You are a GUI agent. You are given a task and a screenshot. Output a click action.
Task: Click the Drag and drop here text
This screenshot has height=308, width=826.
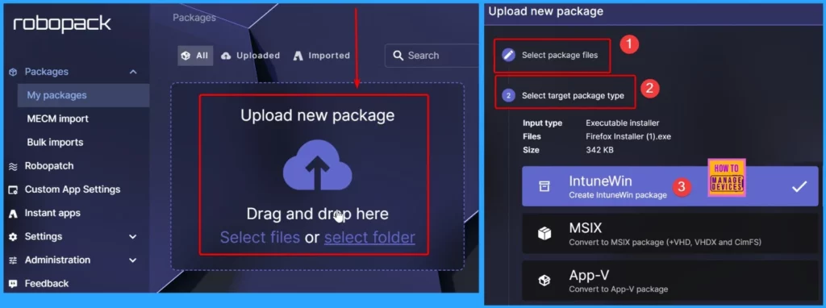click(318, 214)
